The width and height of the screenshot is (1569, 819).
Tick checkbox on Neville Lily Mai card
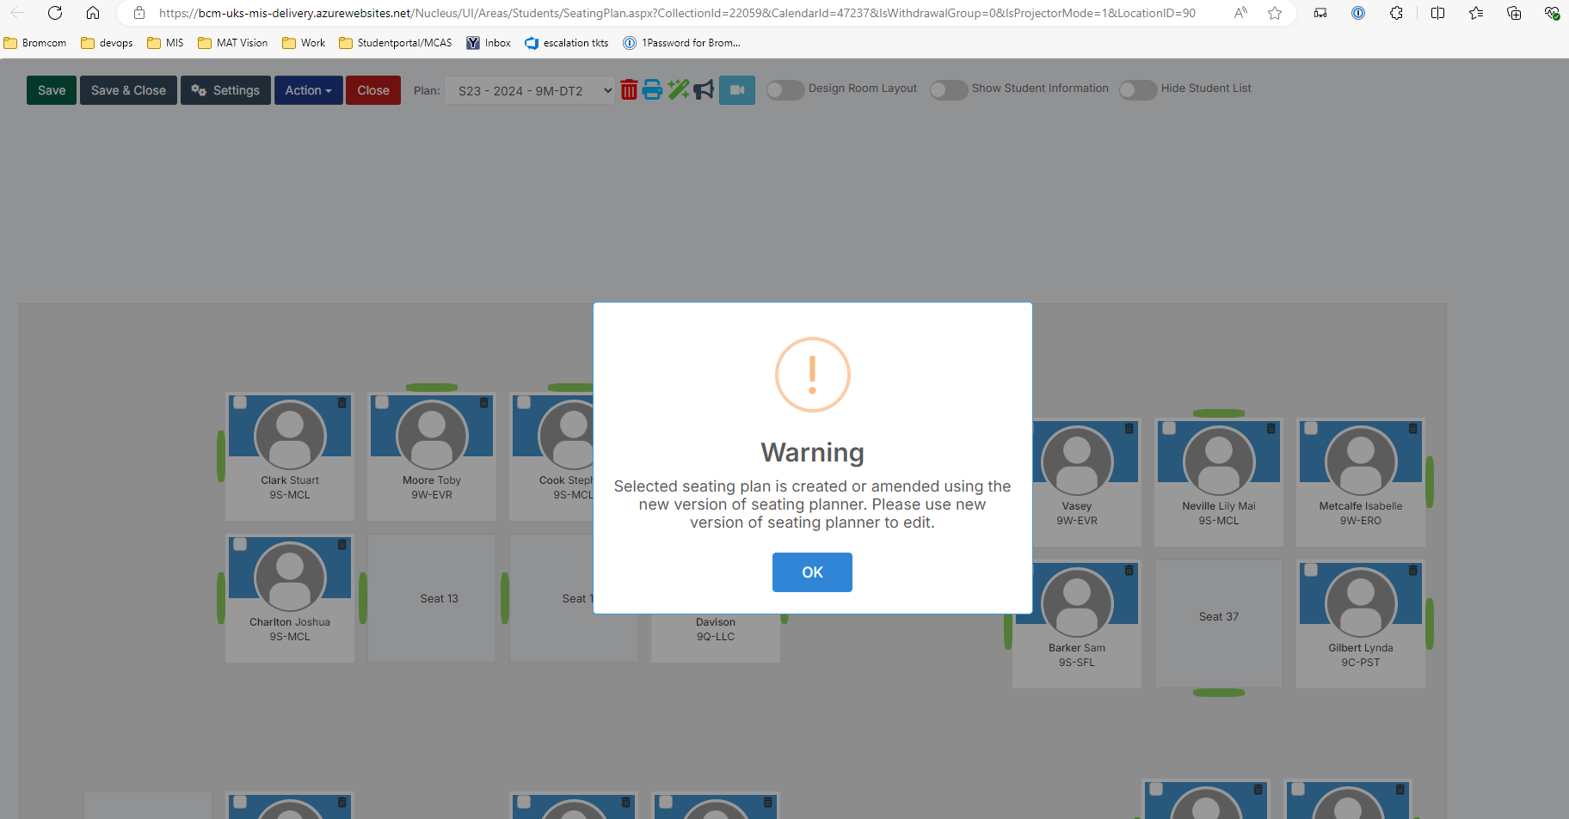(x=1169, y=428)
